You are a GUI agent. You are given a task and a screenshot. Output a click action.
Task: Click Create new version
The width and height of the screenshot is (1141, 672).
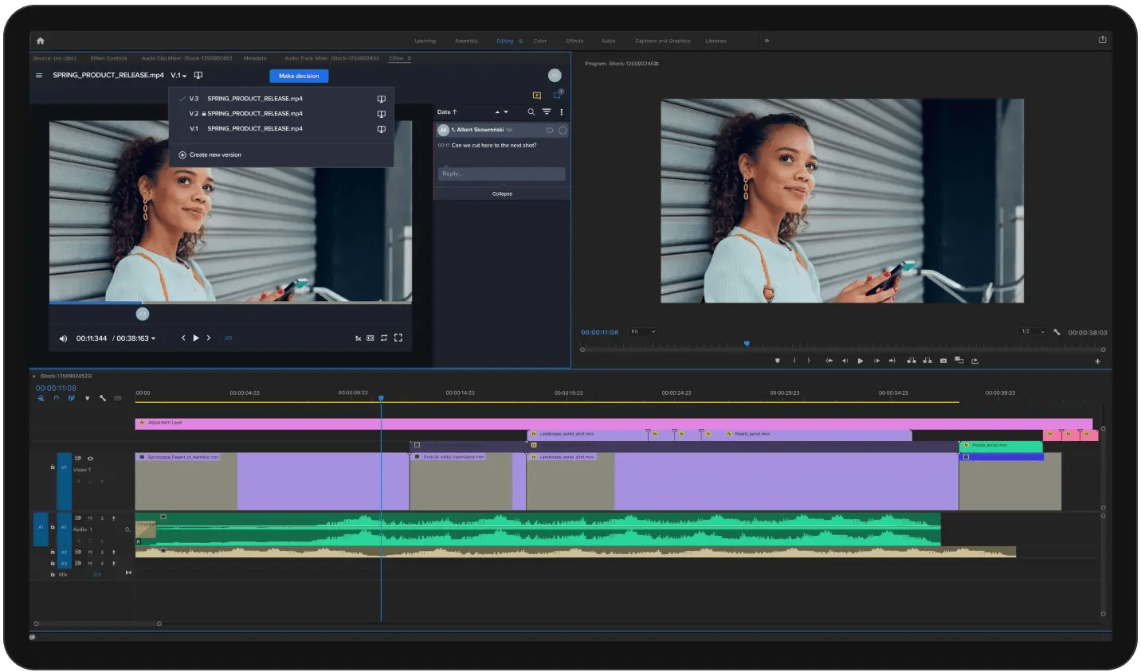pyautogui.click(x=214, y=155)
